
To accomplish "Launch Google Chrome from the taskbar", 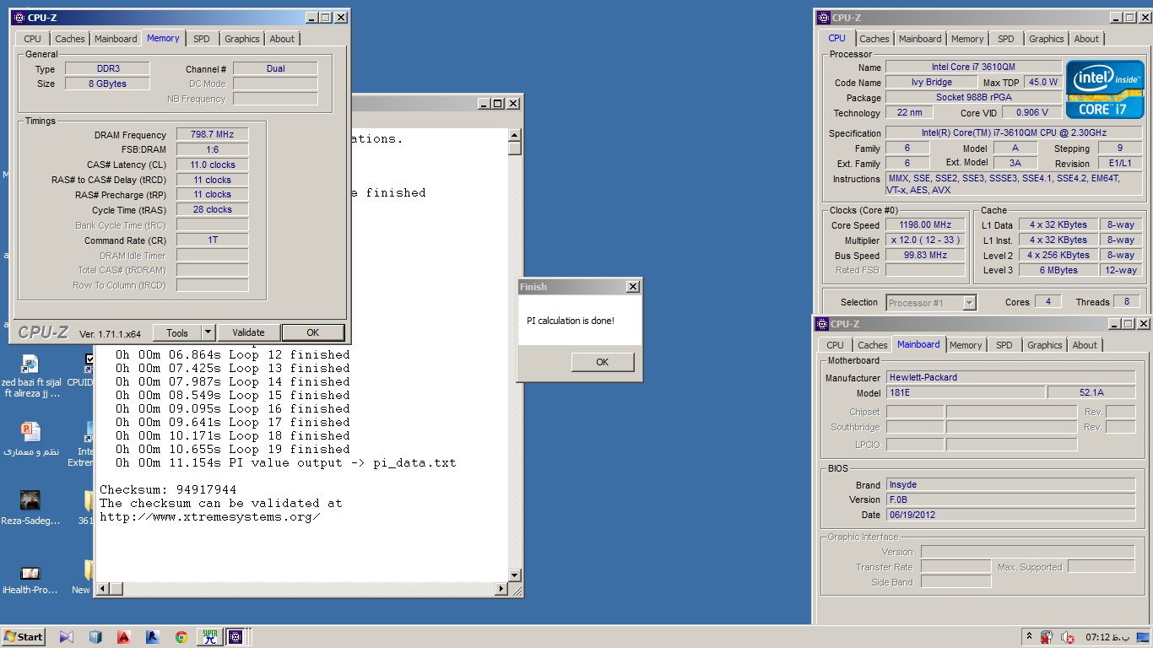I will (x=181, y=637).
